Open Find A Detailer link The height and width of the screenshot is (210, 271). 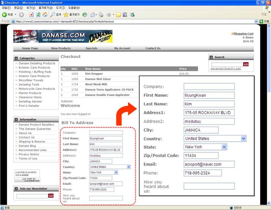29,106
